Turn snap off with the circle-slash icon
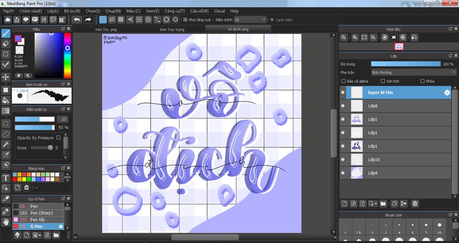Viewport: 459px width, 243px height. (103, 20)
